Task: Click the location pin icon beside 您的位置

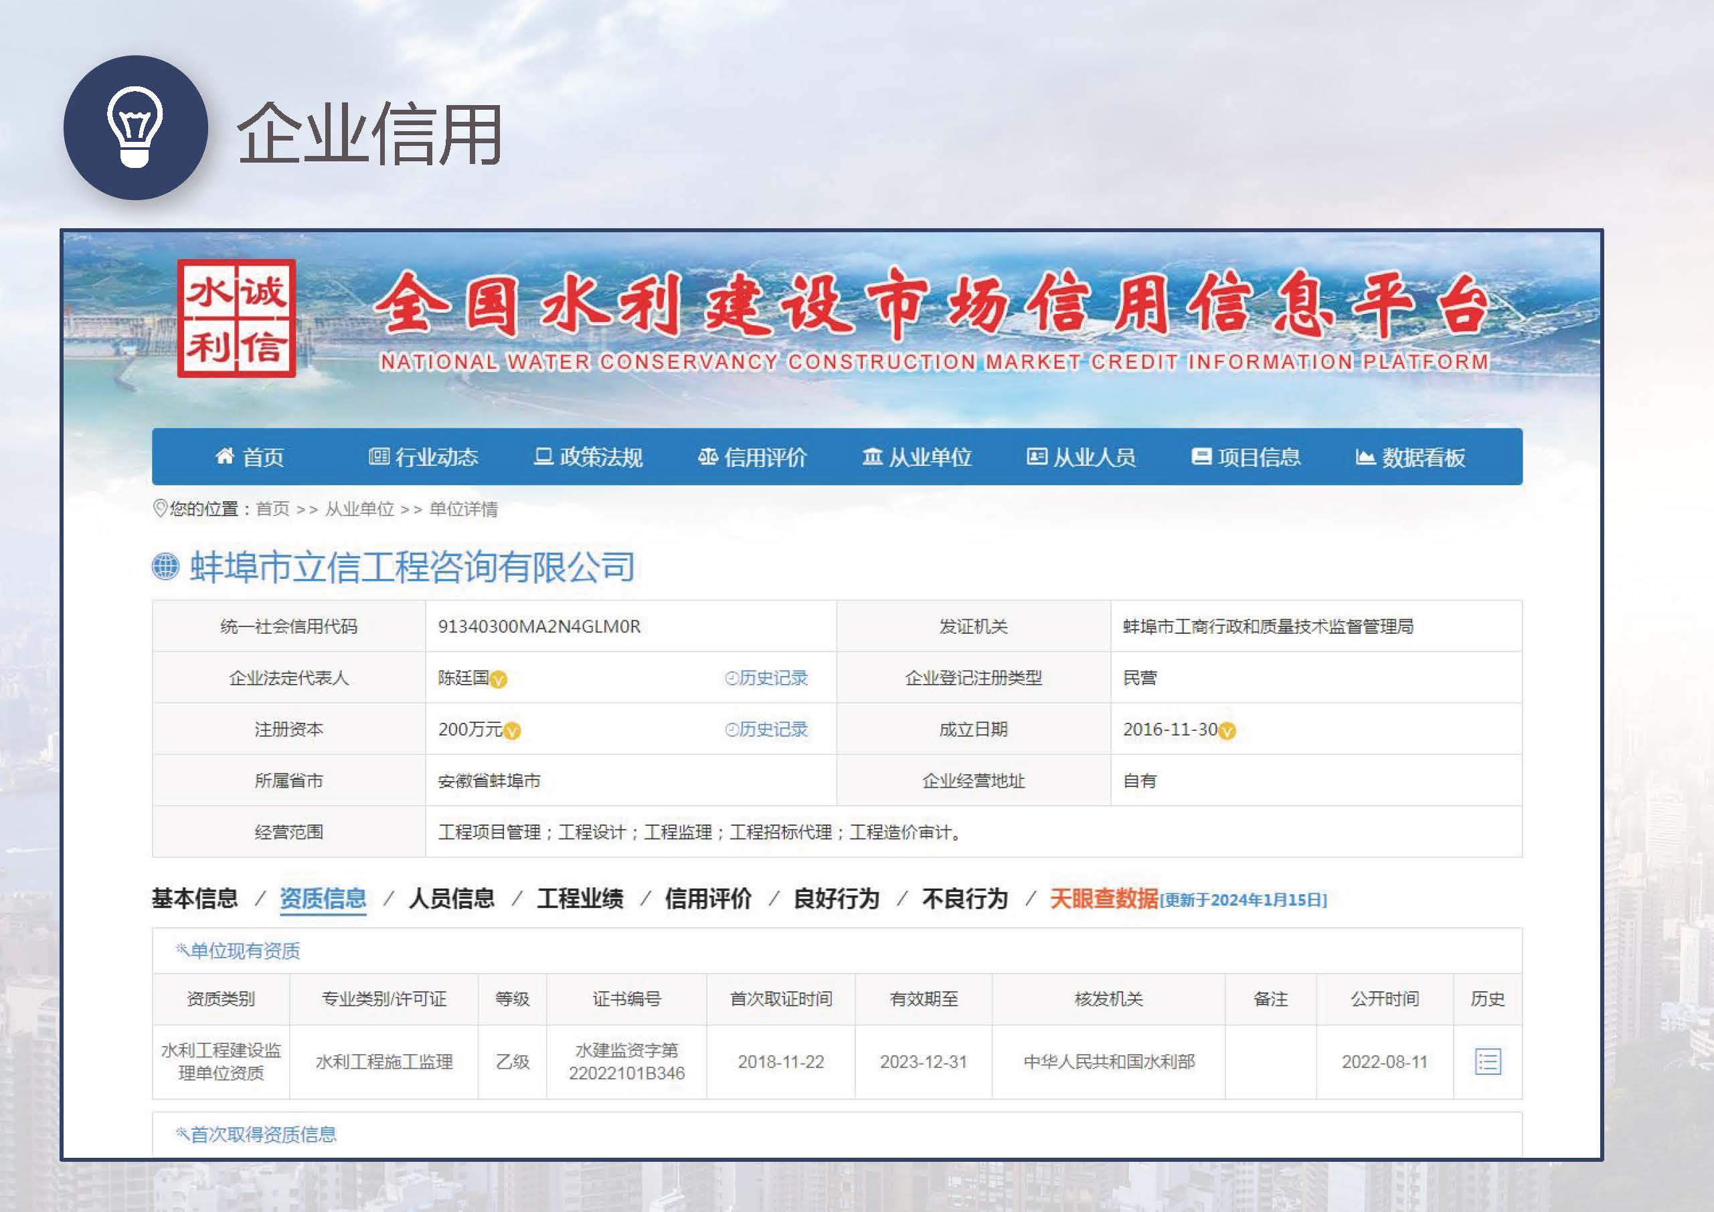Action: coord(159,508)
